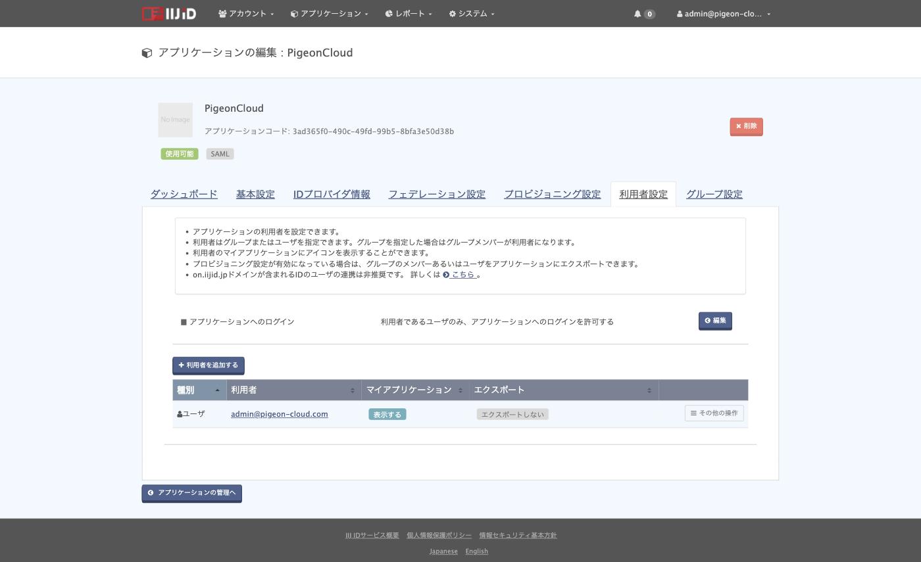Switch to the プロビジョニング設定 tab
Image resolution: width=921 pixels, height=562 pixels.
(552, 194)
